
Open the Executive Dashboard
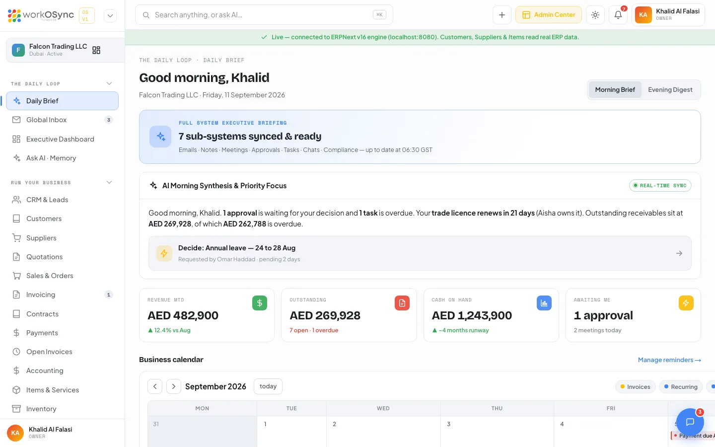tap(62, 139)
